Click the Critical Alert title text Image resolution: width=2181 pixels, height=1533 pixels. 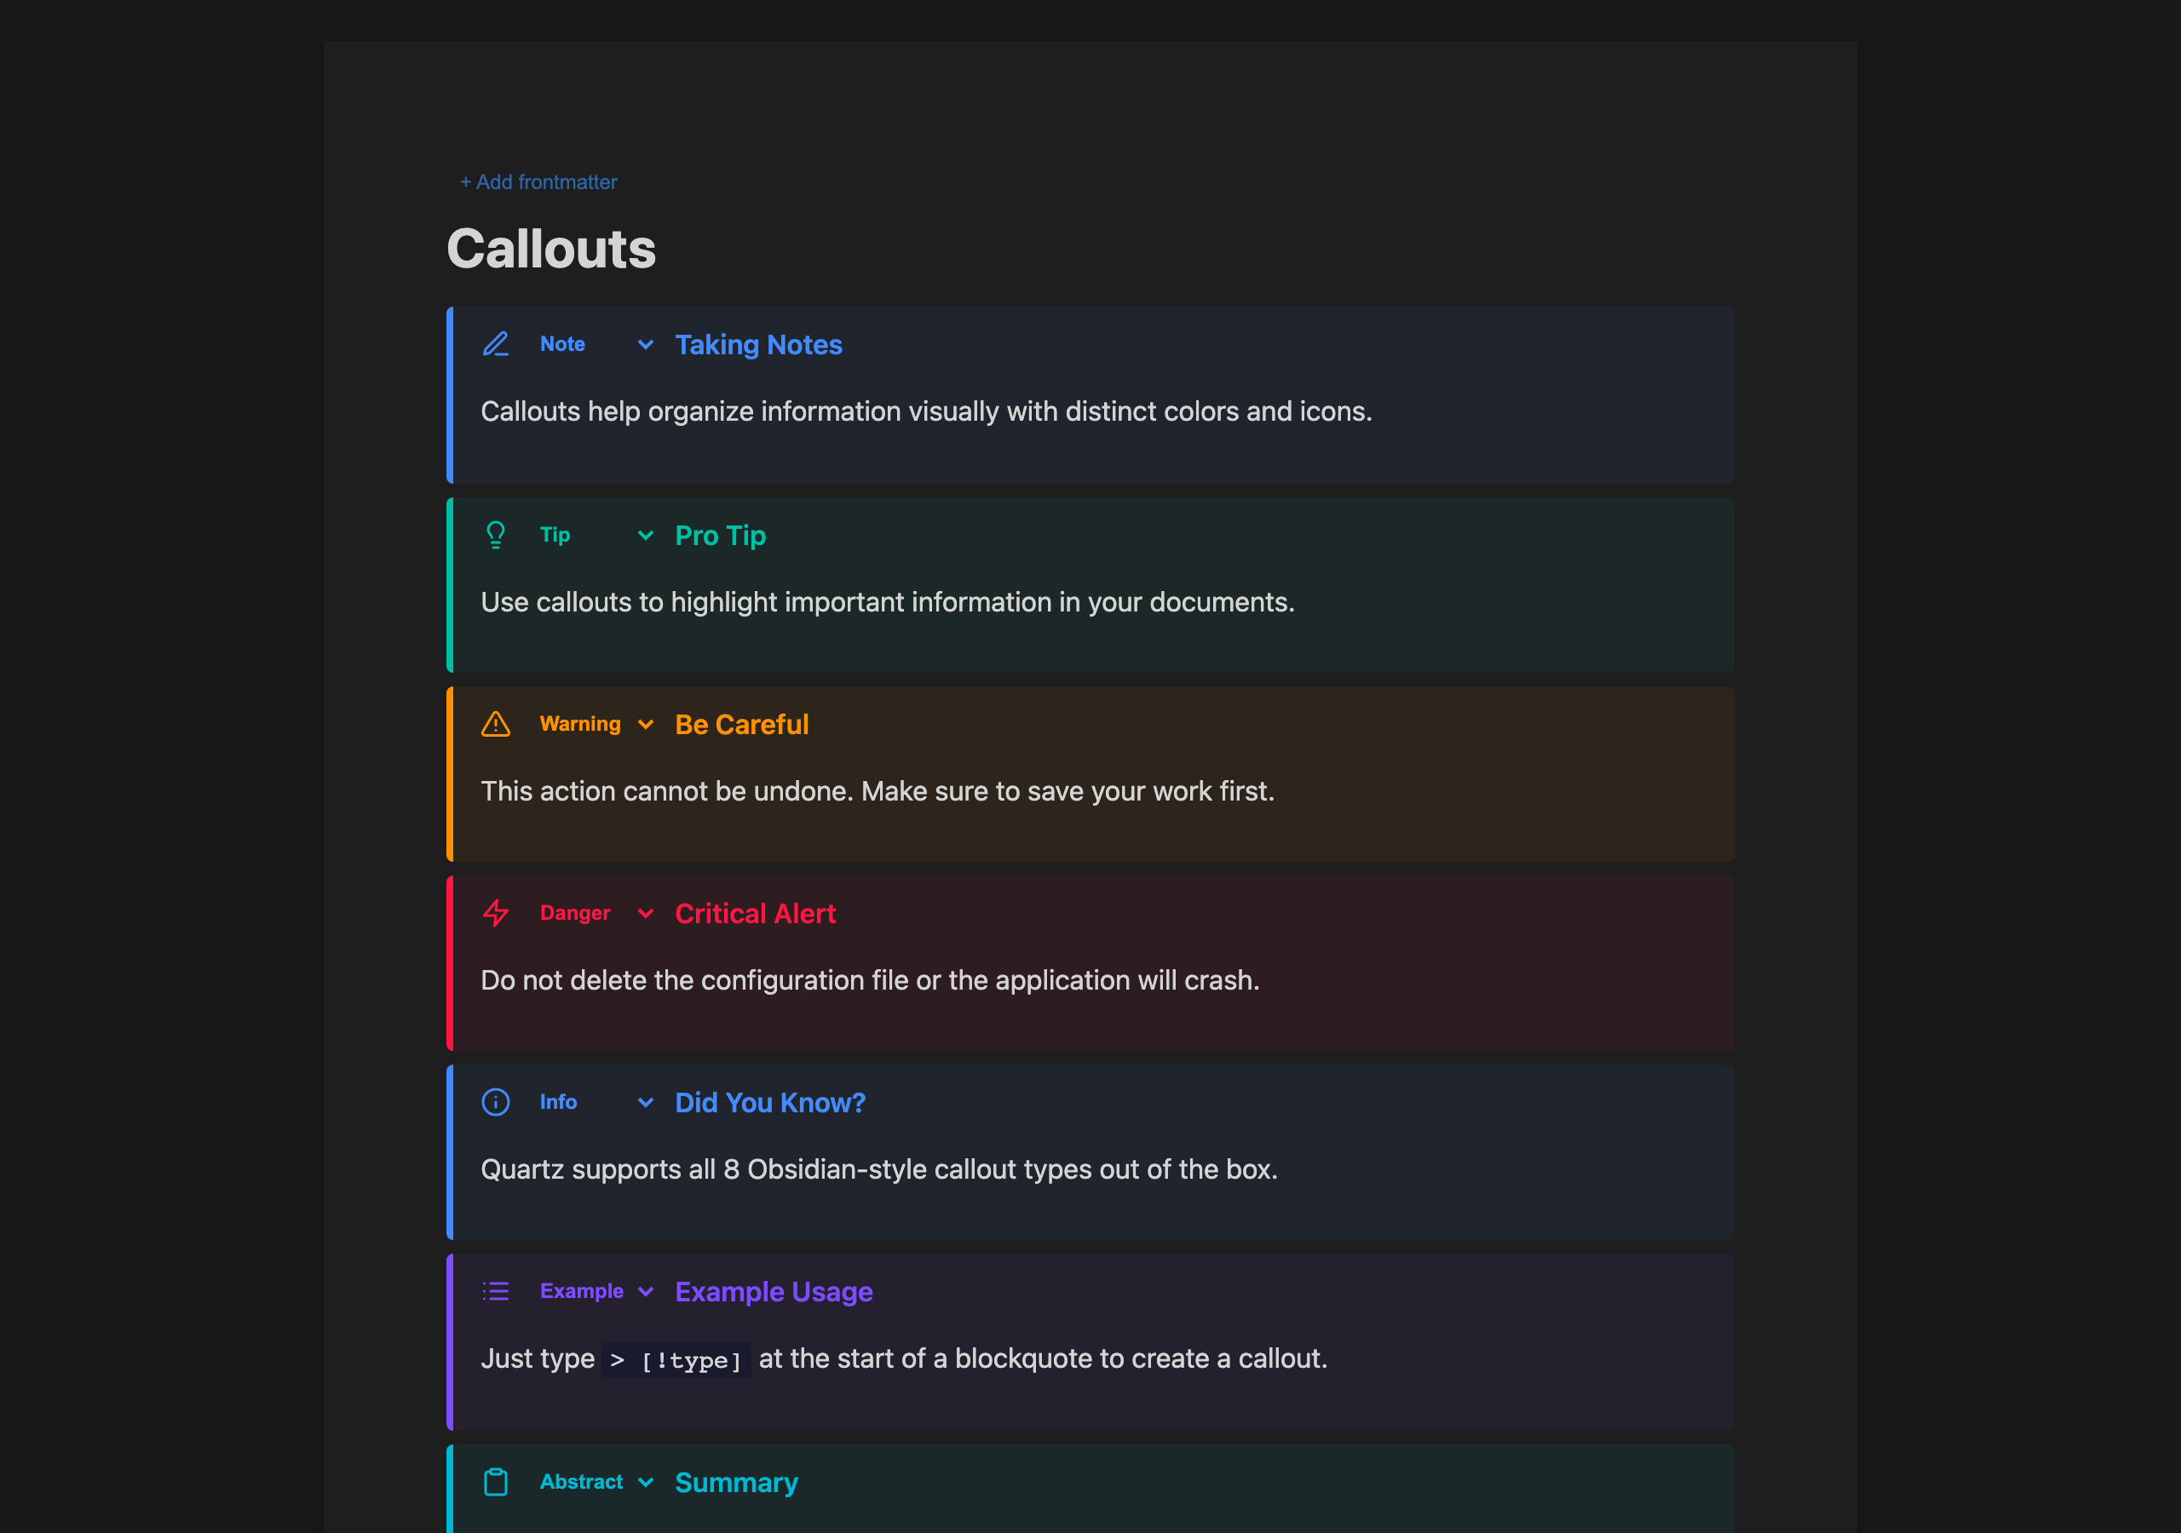(754, 913)
